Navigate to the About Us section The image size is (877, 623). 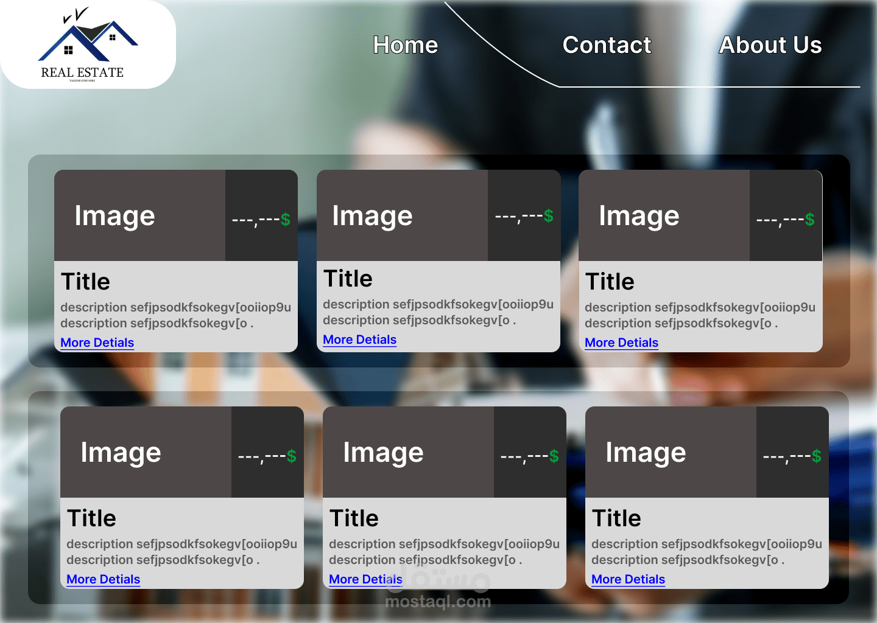click(x=770, y=45)
